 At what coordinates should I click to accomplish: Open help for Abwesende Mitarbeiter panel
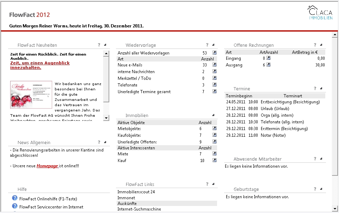click(x=315, y=159)
